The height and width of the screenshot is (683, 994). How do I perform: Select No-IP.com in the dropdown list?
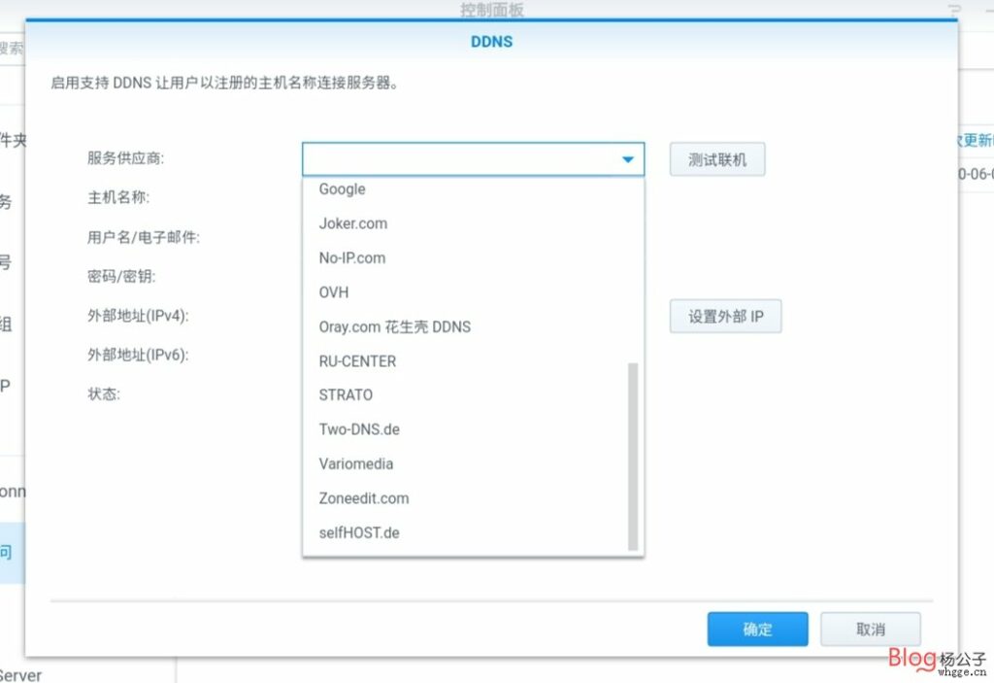(473, 257)
